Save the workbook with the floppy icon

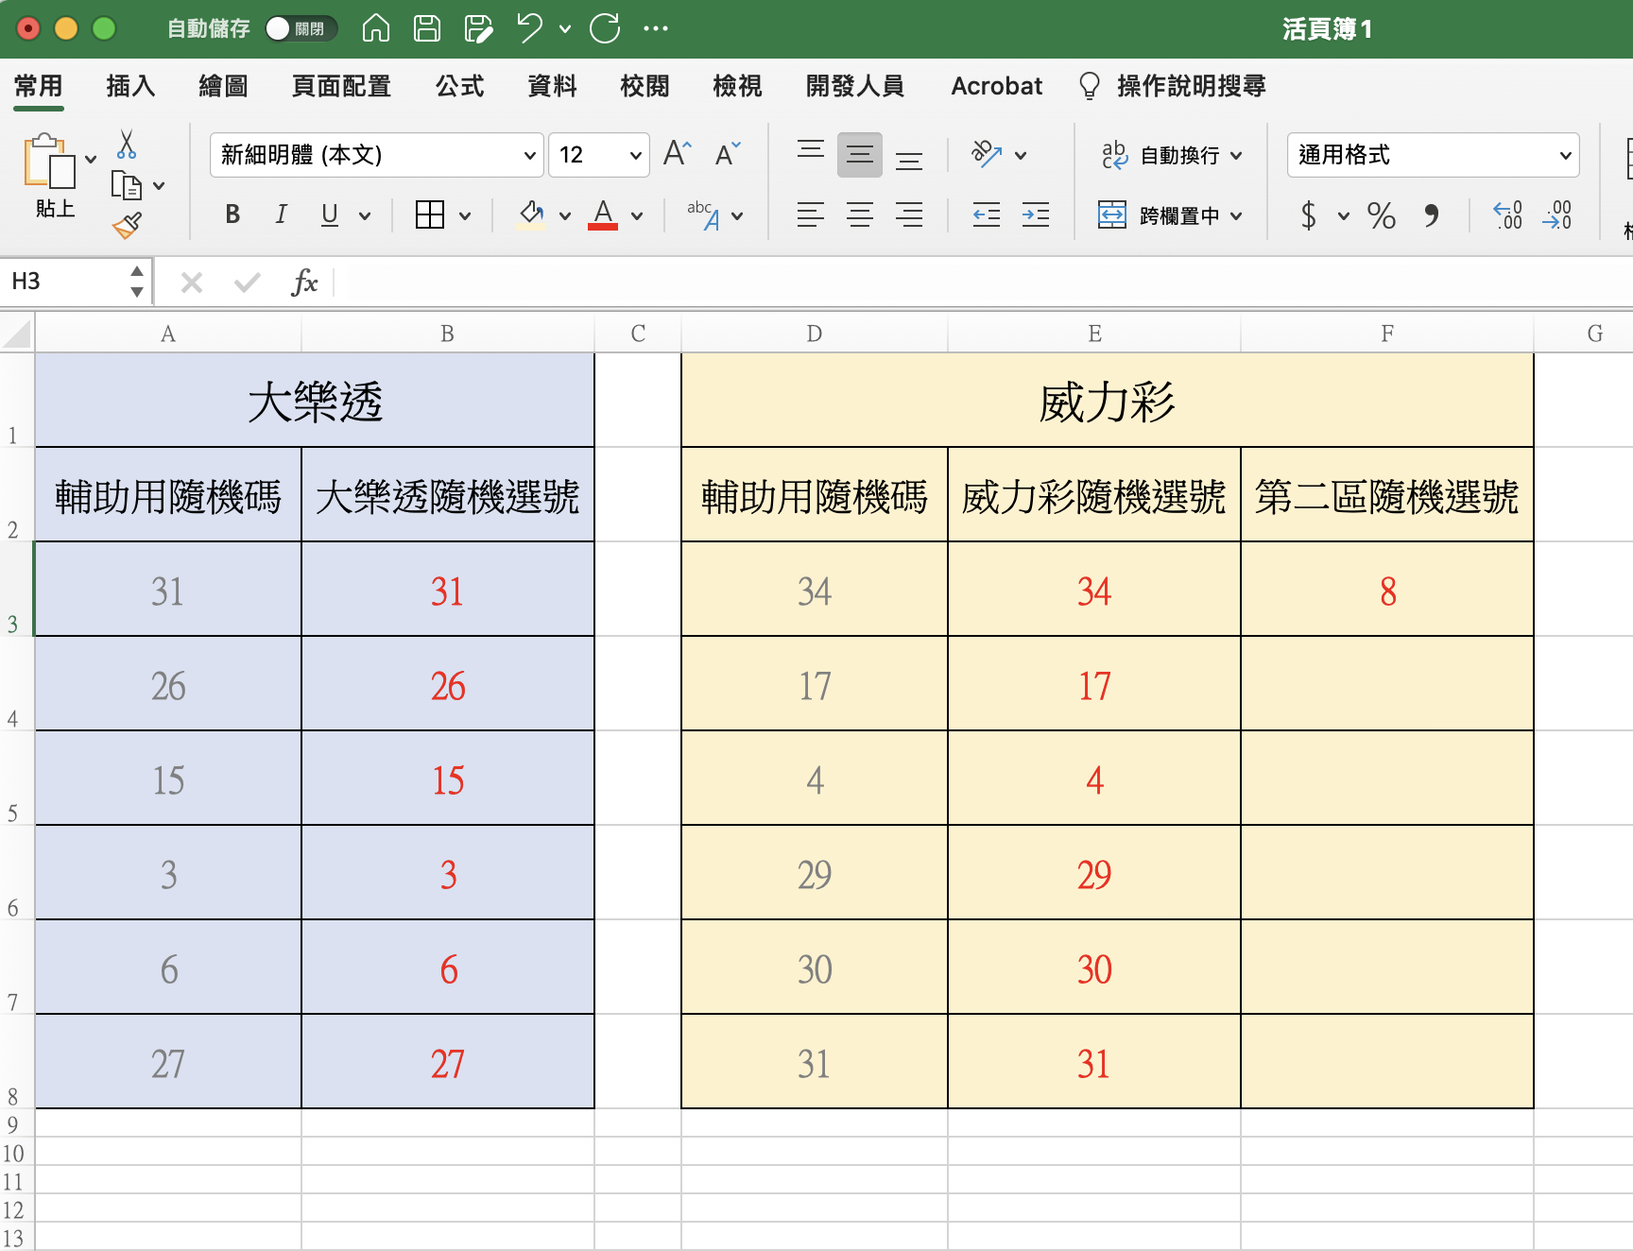tap(427, 28)
